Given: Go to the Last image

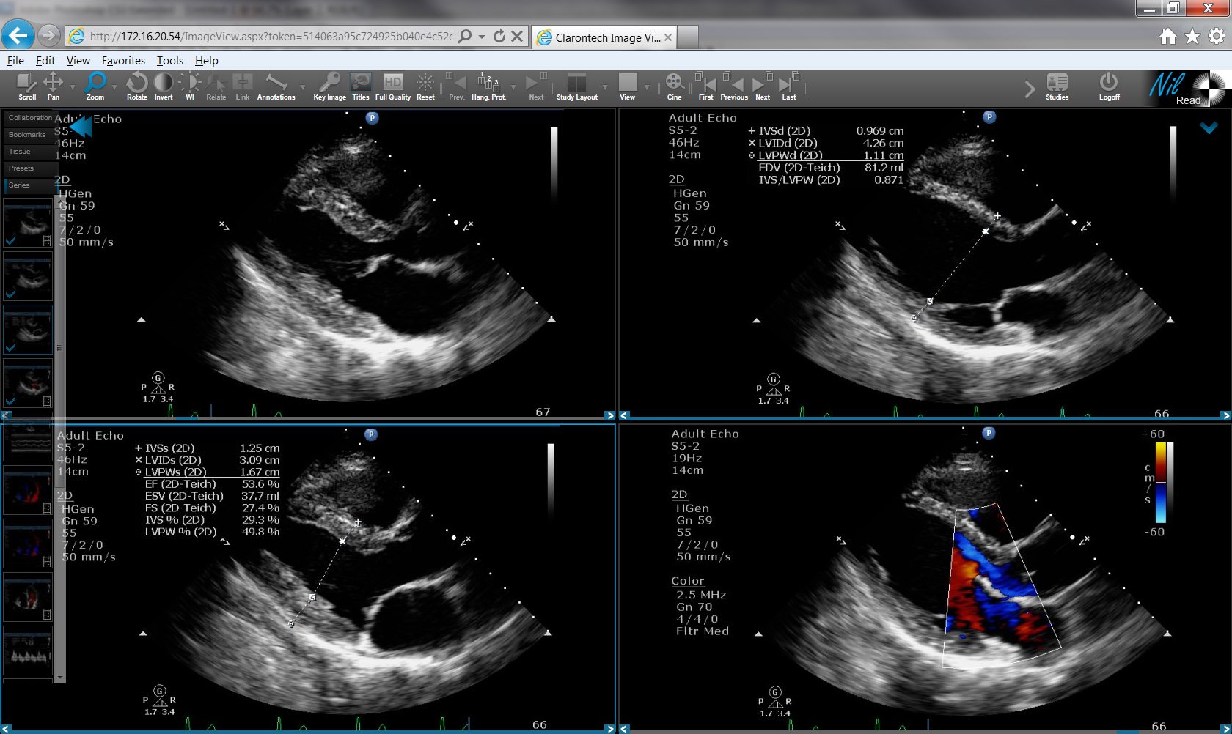Looking at the screenshot, I should click(x=789, y=86).
